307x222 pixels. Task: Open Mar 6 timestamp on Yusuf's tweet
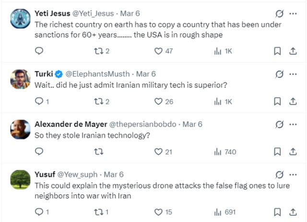tap(114, 174)
